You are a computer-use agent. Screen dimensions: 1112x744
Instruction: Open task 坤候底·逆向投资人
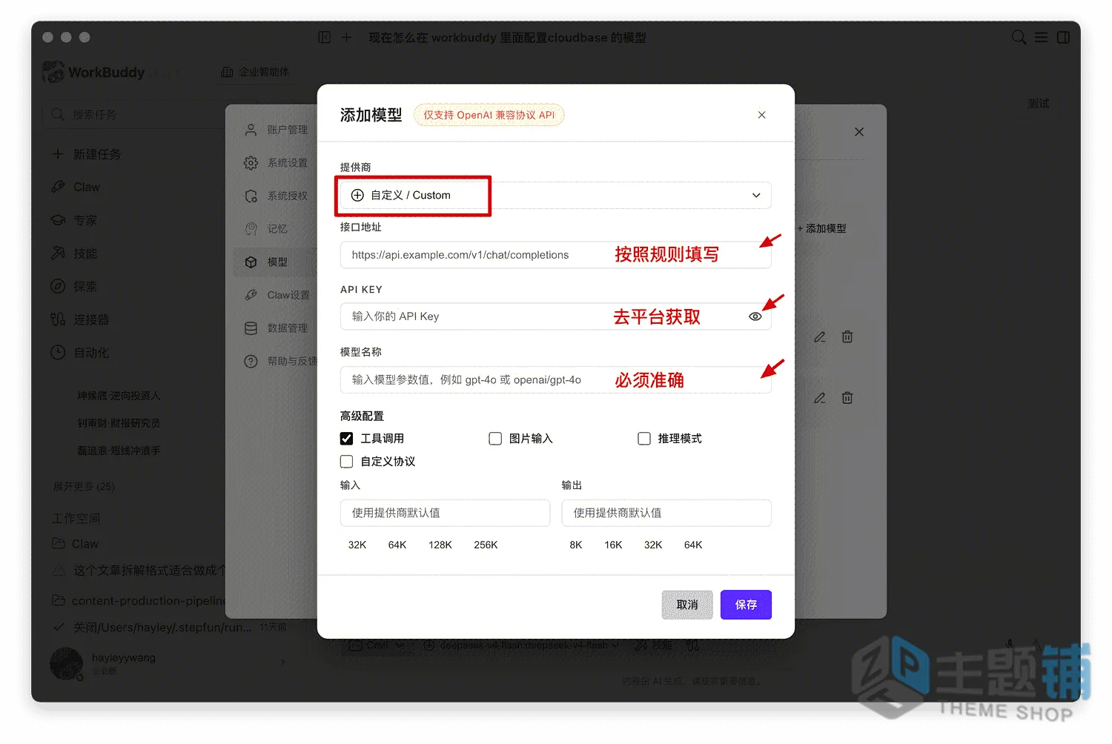coord(119,396)
